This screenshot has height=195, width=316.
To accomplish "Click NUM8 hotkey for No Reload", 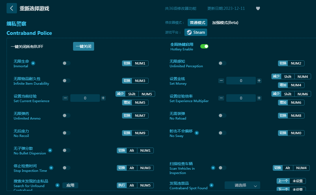I will pos(291,115).
